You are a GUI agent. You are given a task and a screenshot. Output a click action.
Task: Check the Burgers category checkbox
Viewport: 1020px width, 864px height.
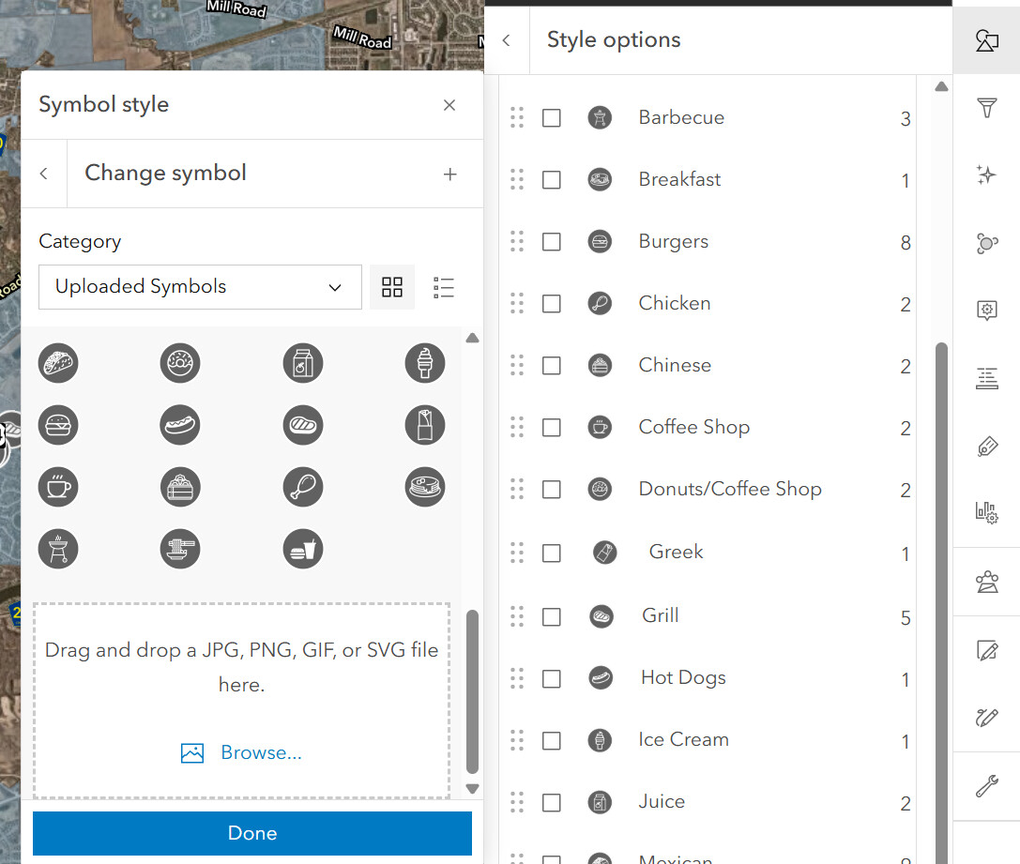click(x=552, y=242)
